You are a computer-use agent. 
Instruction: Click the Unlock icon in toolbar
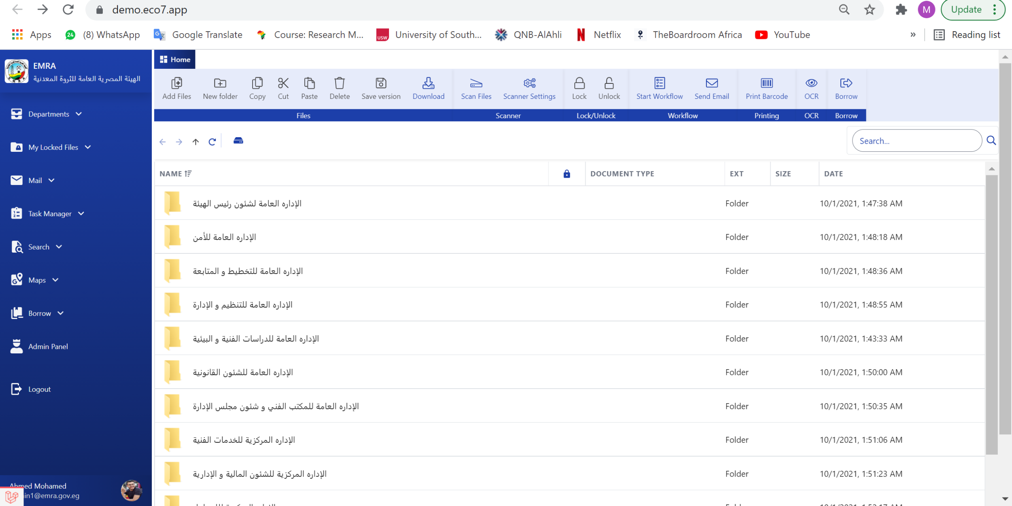pyautogui.click(x=609, y=83)
